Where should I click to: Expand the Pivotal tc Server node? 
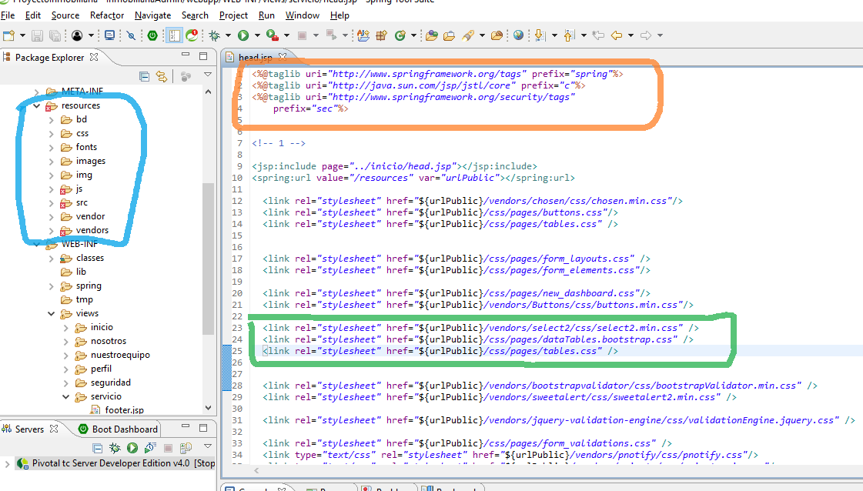[7, 464]
